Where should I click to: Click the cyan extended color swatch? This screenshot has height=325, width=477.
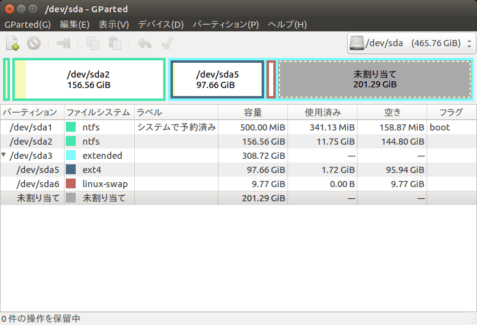[x=71, y=155]
